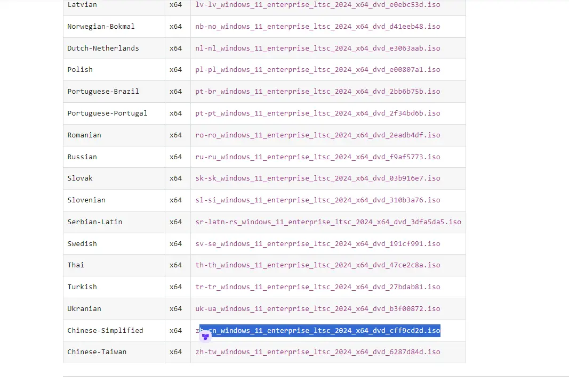The width and height of the screenshot is (569, 392).
Task: Open the ro-ro Romanian ISO link
Action: (317, 135)
